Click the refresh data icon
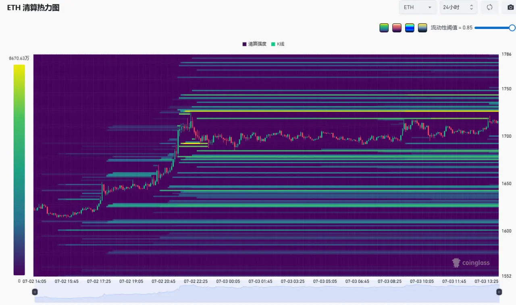516x305 pixels. pyautogui.click(x=490, y=7)
